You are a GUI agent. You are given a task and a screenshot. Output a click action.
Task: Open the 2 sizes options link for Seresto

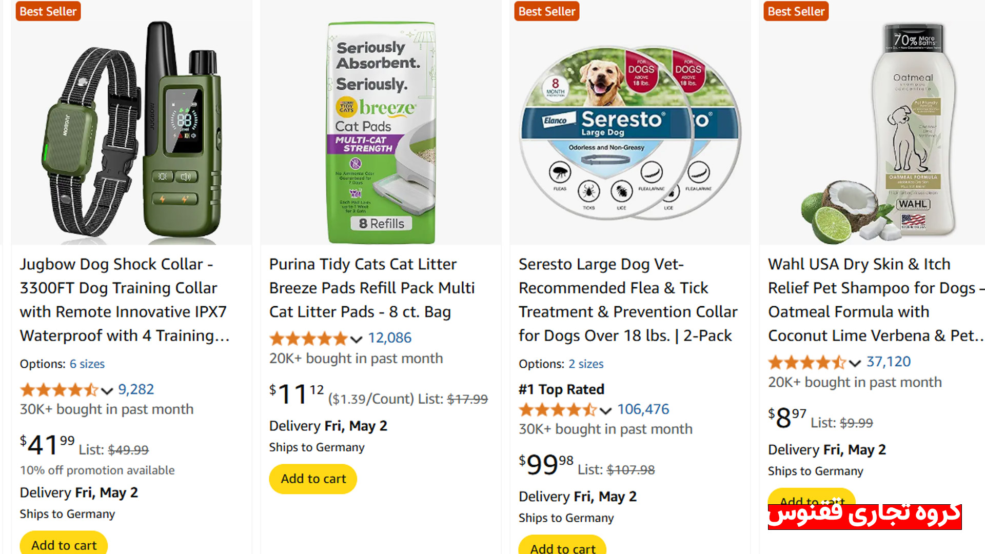(x=586, y=364)
